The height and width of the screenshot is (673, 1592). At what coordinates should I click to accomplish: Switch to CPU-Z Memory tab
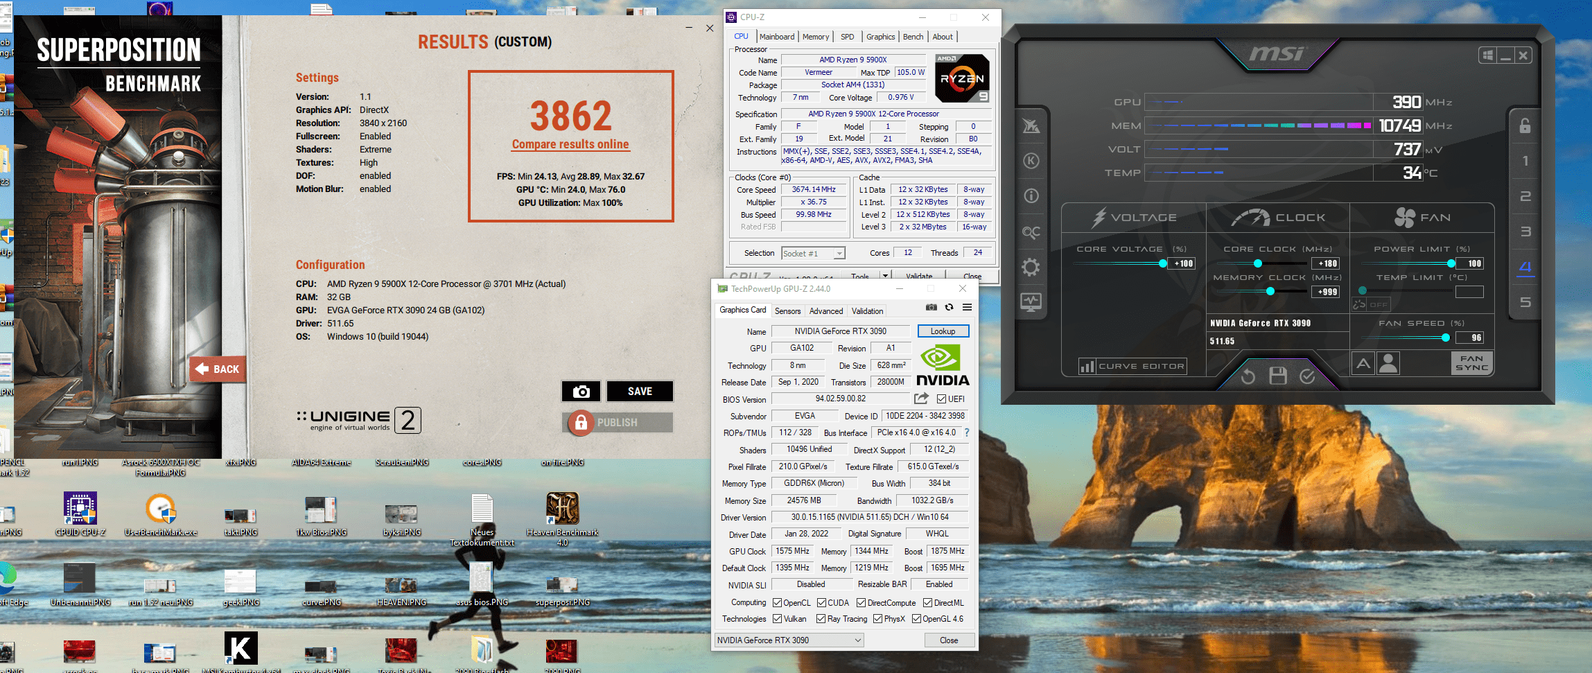click(x=816, y=37)
